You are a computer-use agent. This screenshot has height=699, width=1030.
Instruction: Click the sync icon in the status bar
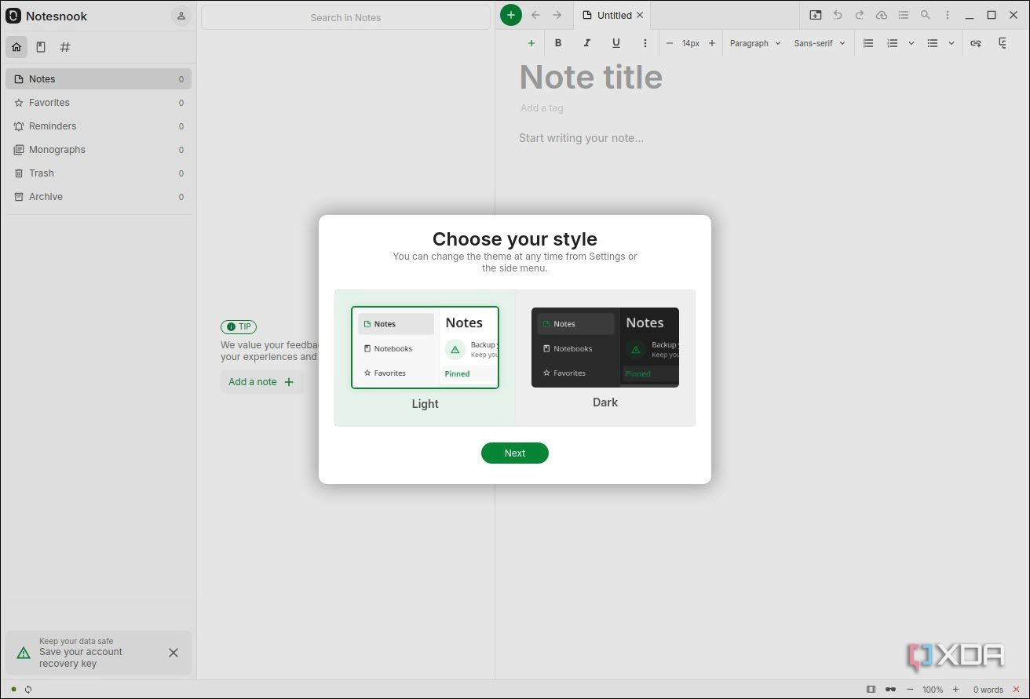pyautogui.click(x=28, y=690)
